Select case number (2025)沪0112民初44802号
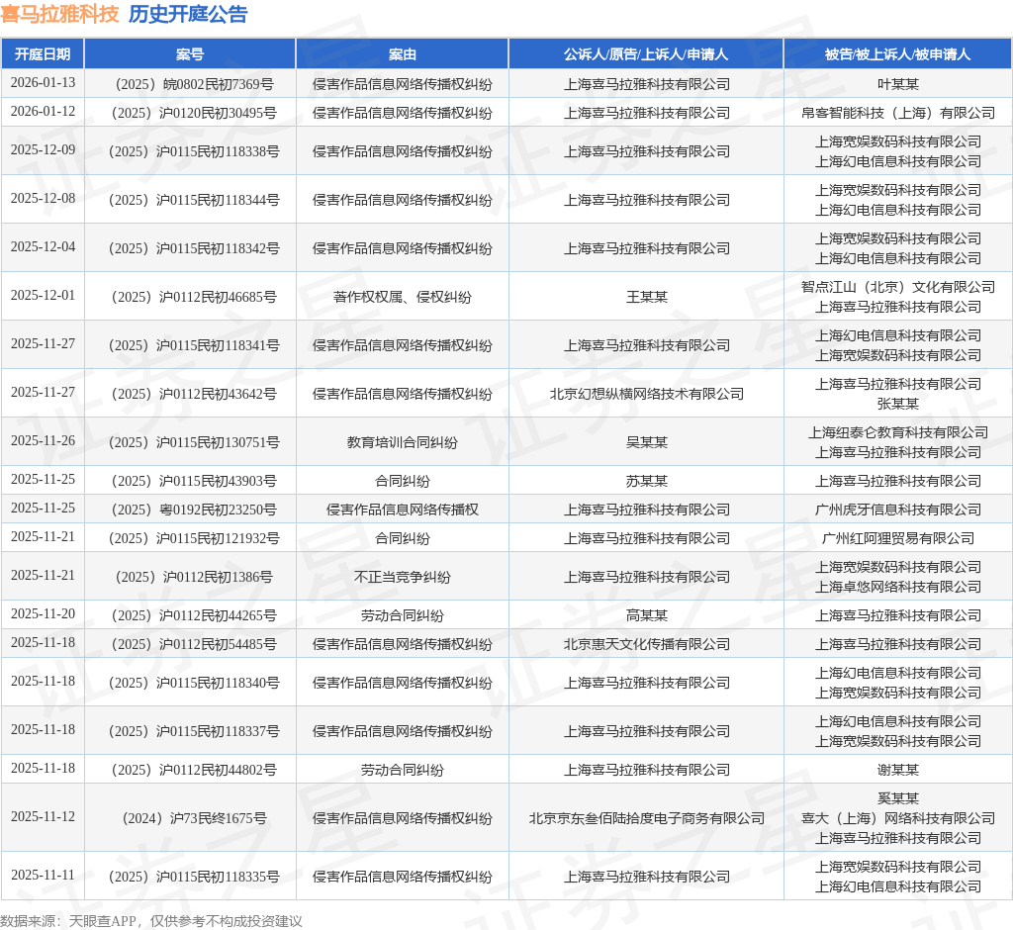Screen dimensions: 1013x930 tap(194, 771)
